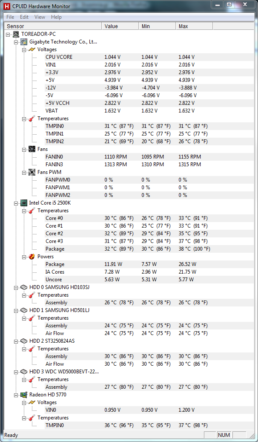
Task: Open the File menu
Action: tap(10, 17)
